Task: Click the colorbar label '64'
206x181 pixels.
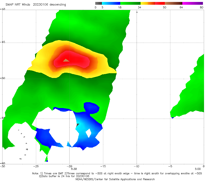Action: tap(181, 7)
